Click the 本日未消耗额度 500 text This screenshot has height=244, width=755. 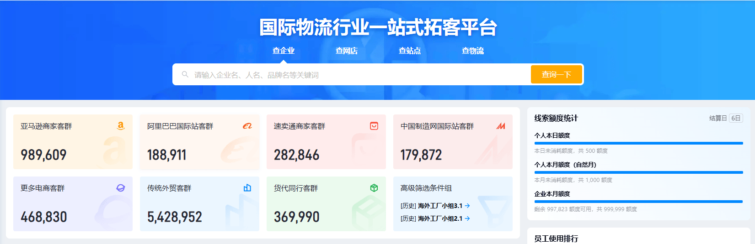[x=571, y=151]
